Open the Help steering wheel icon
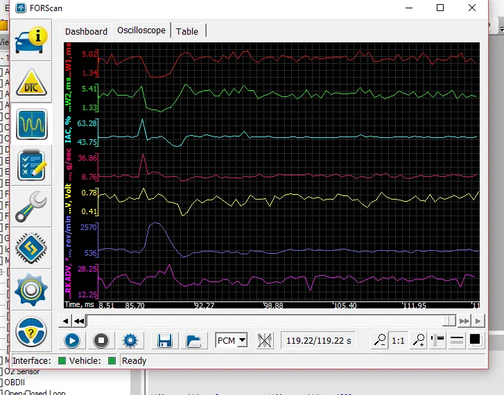Image resolution: width=504 pixels, height=395 pixels. (31, 331)
